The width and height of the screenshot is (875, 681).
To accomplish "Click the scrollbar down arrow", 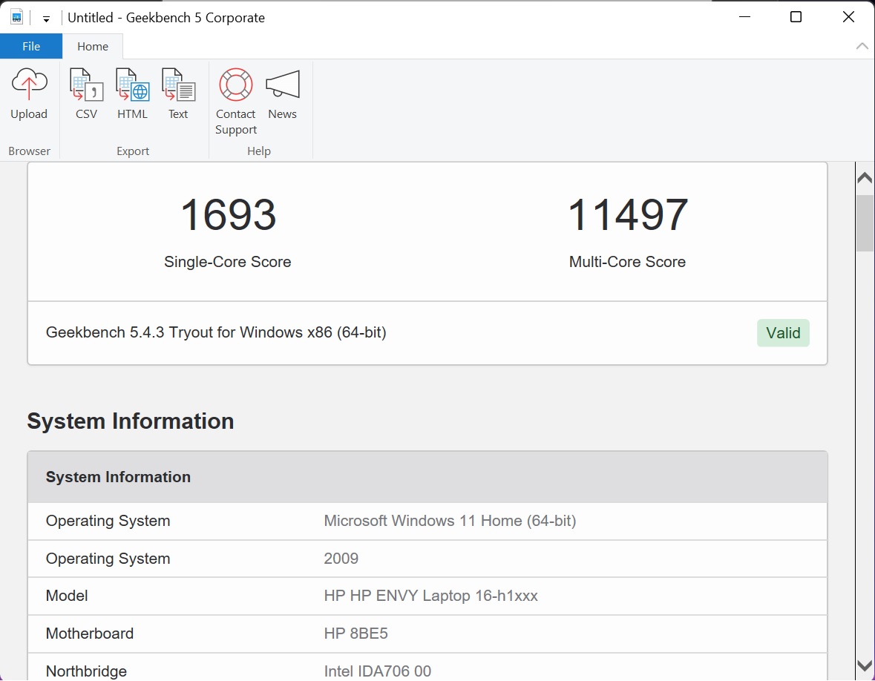I will pos(865,665).
